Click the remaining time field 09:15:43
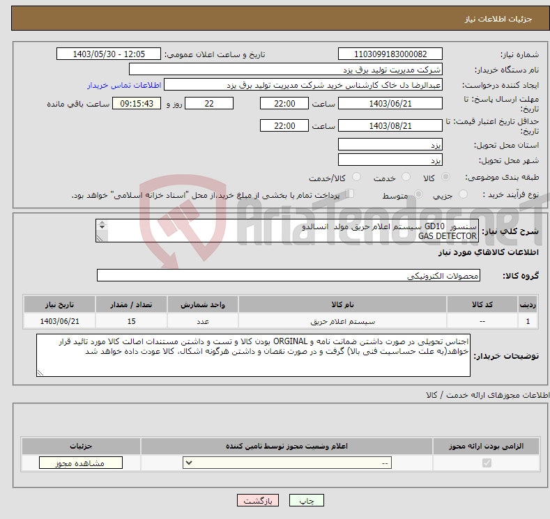This screenshot has height=519, width=550. (137, 103)
